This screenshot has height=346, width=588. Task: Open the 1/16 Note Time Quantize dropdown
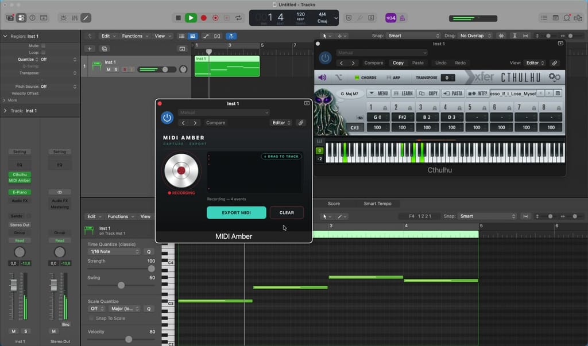click(114, 251)
